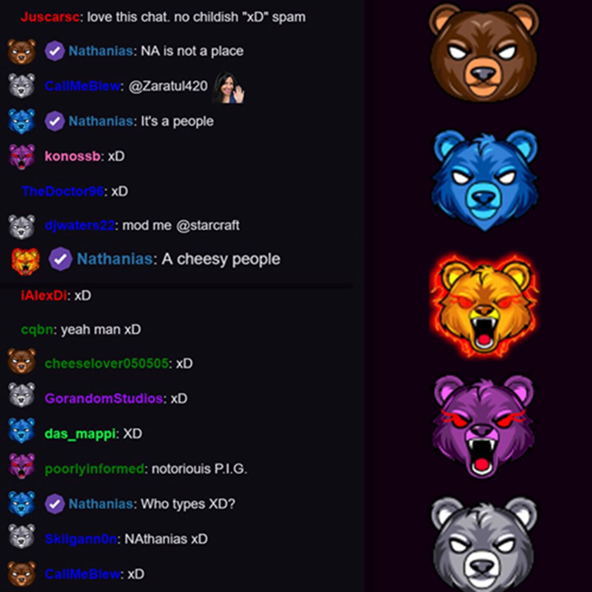Click the gray bear badge beside djwaters22

pos(22,227)
